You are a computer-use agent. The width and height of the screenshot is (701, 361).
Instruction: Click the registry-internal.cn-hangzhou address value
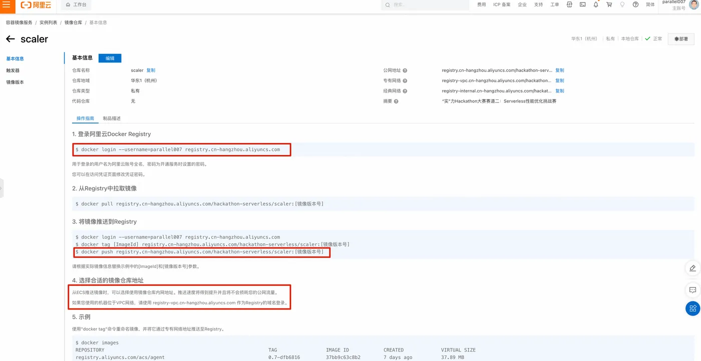(x=497, y=91)
